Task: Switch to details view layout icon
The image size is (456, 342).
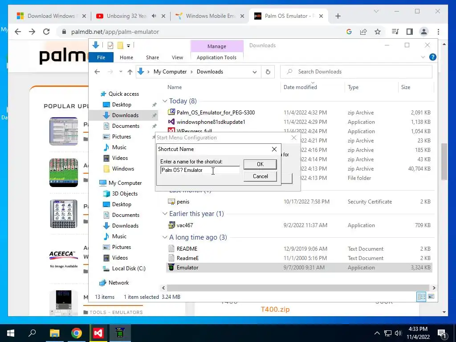Action: coord(421,297)
